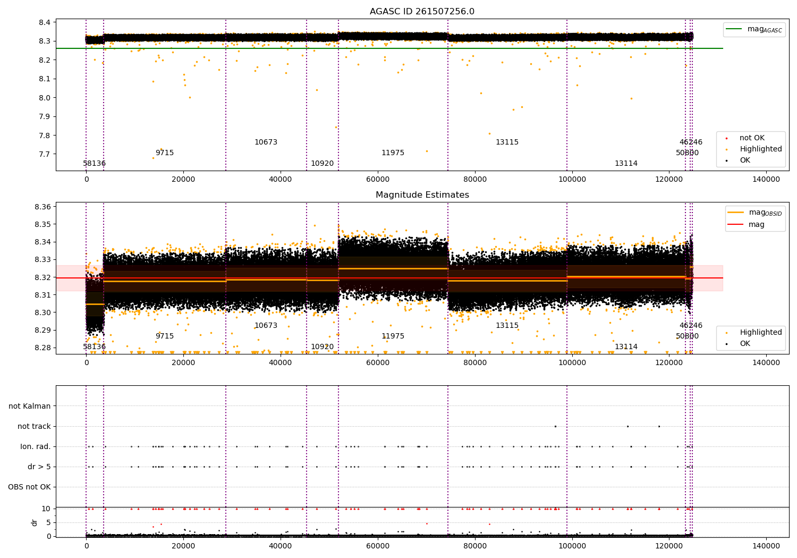Select the mag AGASC legend entry in top plot

(753, 29)
